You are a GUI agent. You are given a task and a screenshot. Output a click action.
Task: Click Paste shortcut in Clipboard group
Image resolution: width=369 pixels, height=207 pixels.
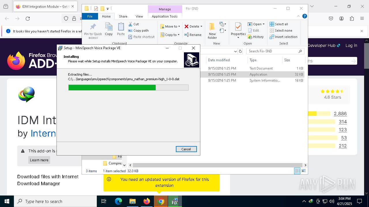[141, 37]
